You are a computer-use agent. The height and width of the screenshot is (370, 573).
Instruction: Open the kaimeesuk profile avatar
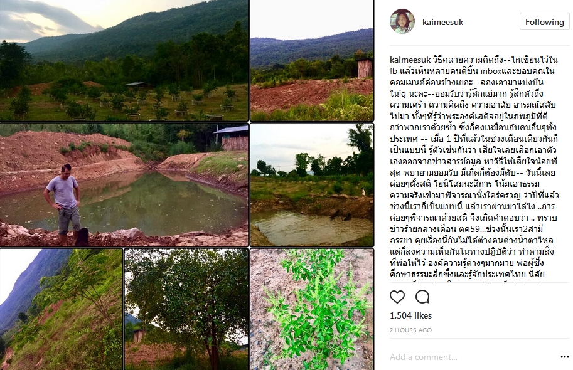[x=402, y=21]
